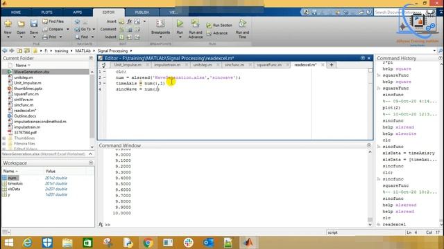444x249 pixels.
Task: Open Outlook from Windows taskbar
Action: [208, 243]
